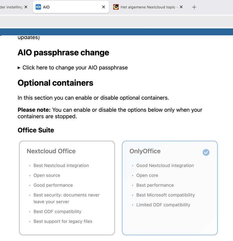Select the Nextcloud Office card
233x241 pixels.
coord(67,188)
